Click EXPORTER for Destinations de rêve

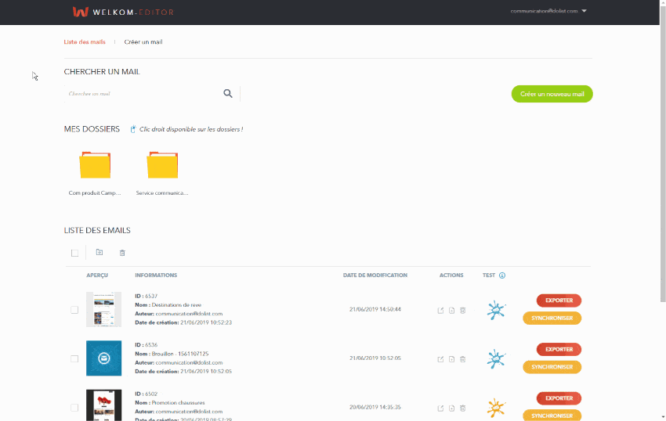point(559,300)
